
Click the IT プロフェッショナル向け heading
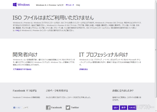click(x=104, y=55)
